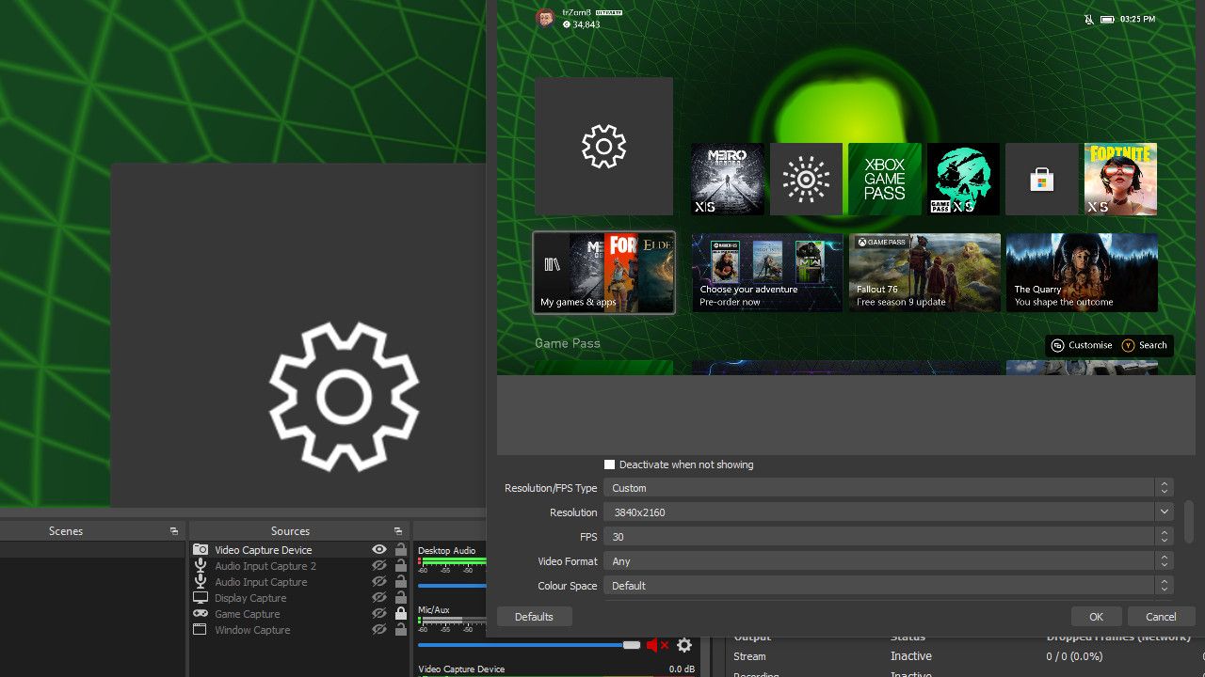Screen dimensions: 1205x677
Task: Select Audio Input Capture source row
Action: coord(300,582)
